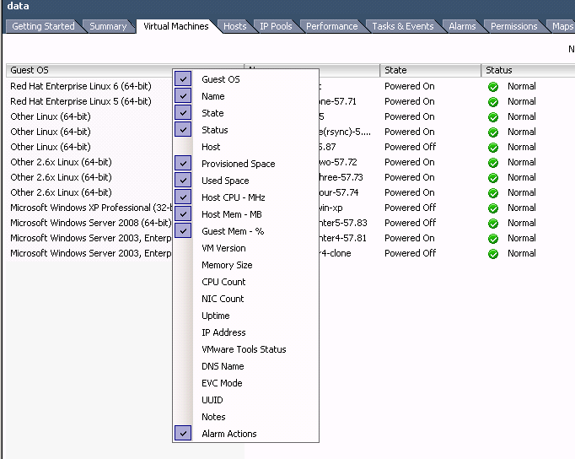
Task: Show the VMware Tools Status column
Action: point(244,349)
